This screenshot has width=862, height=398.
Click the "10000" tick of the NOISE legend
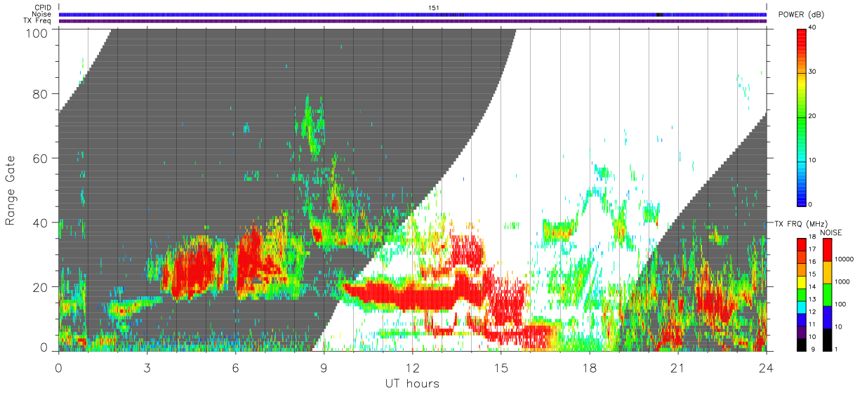point(844,259)
